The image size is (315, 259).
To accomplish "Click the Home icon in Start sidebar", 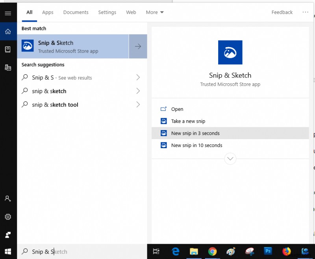I will pyautogui.click(x=8, y=31).
